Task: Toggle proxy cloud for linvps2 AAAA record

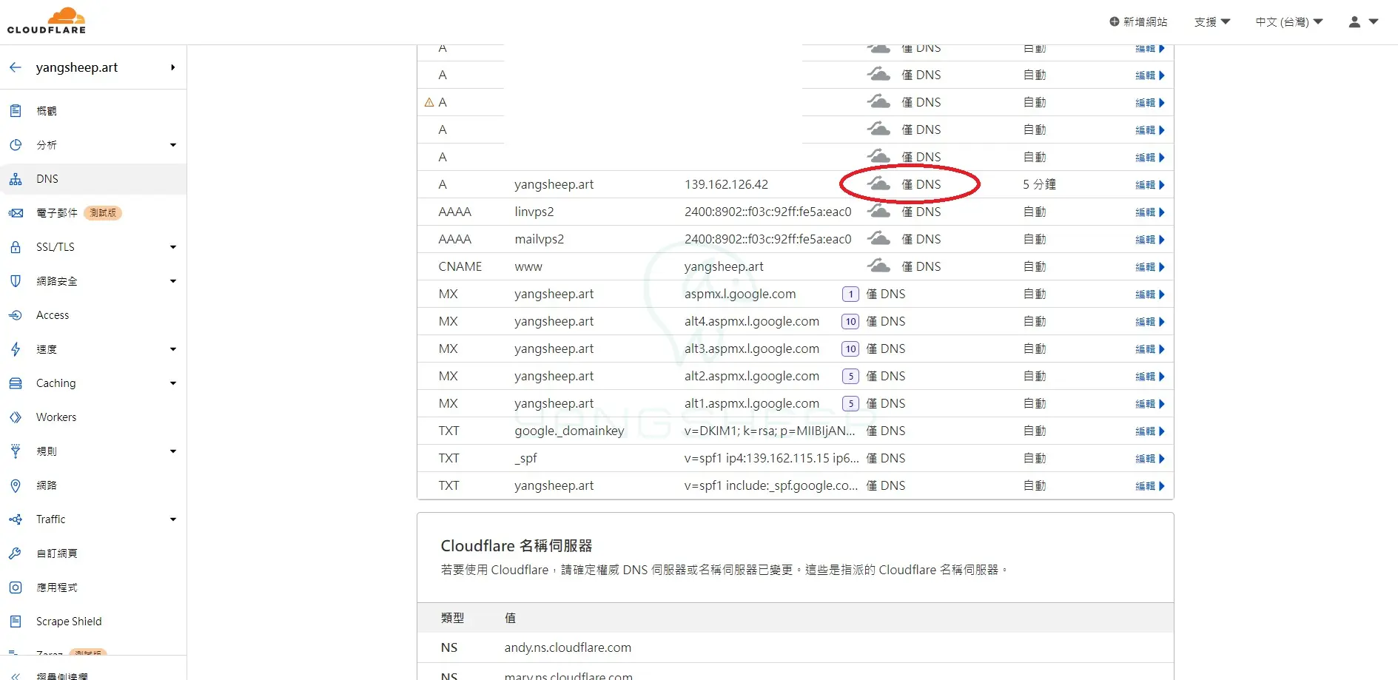Action: 879,211
